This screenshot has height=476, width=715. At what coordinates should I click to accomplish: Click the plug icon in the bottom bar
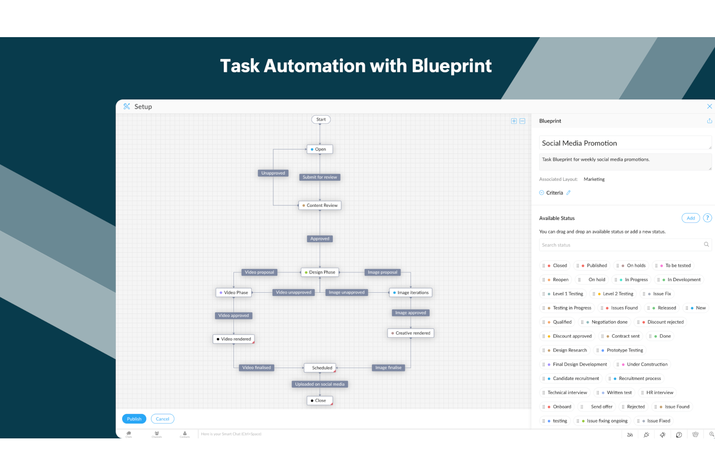coord(646,435)
